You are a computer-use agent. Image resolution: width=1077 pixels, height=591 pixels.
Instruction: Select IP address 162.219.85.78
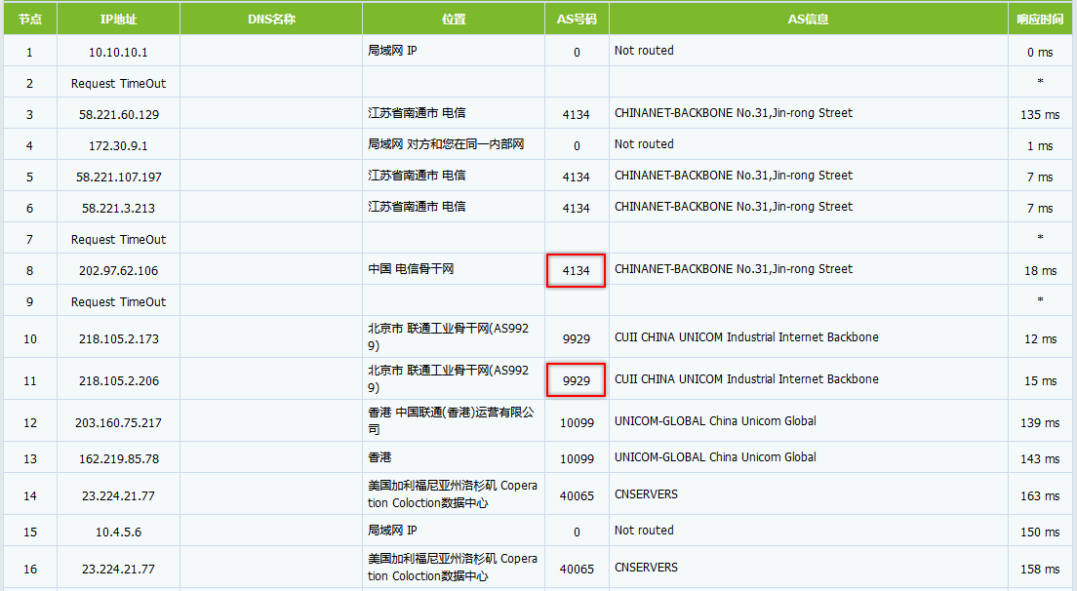tap(118, 458)
